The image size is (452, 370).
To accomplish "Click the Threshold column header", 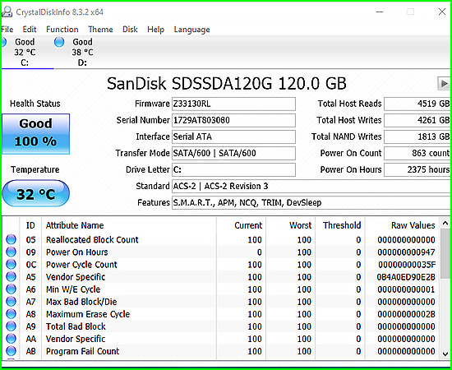I will 340,225.
